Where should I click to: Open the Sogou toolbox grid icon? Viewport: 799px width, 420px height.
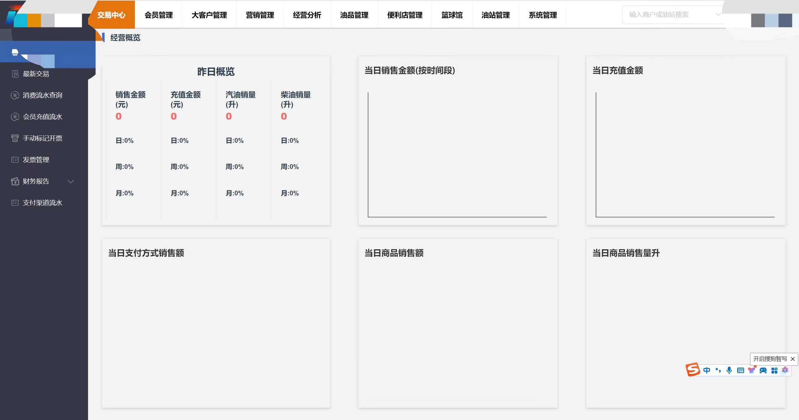click(774, 370)
